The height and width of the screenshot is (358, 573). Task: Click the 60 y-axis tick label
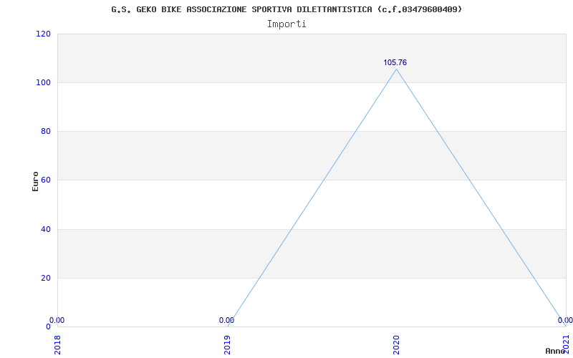[45, 180]
